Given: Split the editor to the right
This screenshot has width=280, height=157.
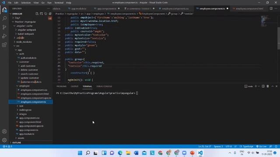Looking at the screenshot, I should click(271, 8).
